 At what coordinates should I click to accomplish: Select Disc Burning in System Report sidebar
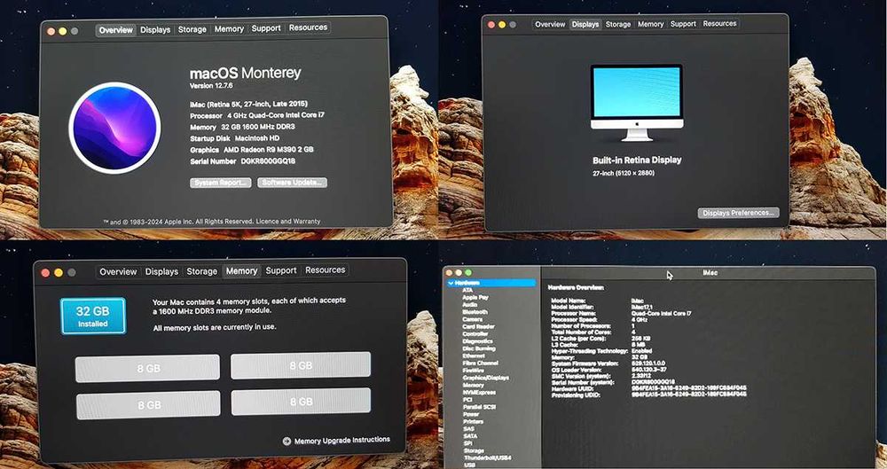point(478,348)
